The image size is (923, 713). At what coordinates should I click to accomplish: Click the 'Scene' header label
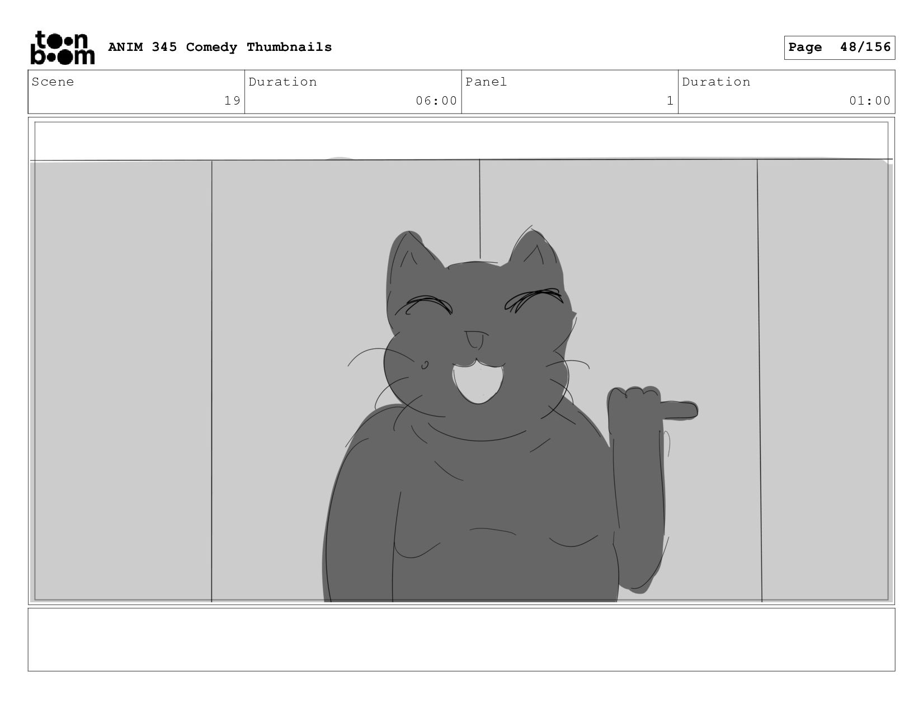tap(53, 82)
